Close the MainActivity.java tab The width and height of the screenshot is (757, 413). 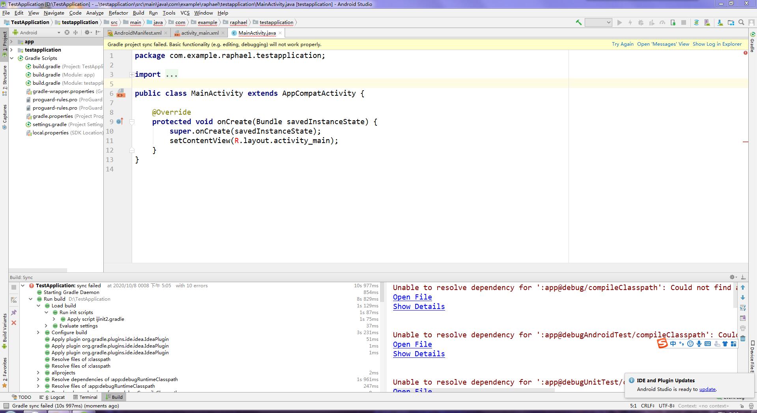280,33
